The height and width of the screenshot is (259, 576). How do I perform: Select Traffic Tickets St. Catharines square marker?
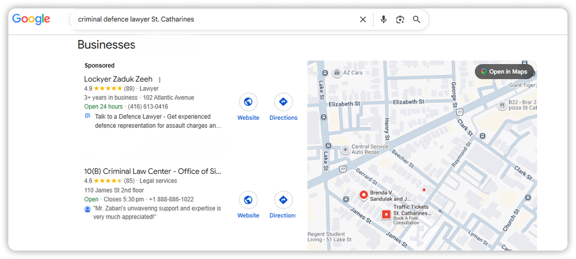coord(386,214)
